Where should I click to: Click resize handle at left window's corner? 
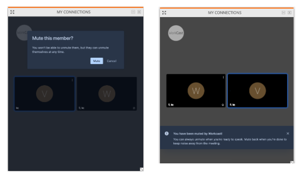141,169
